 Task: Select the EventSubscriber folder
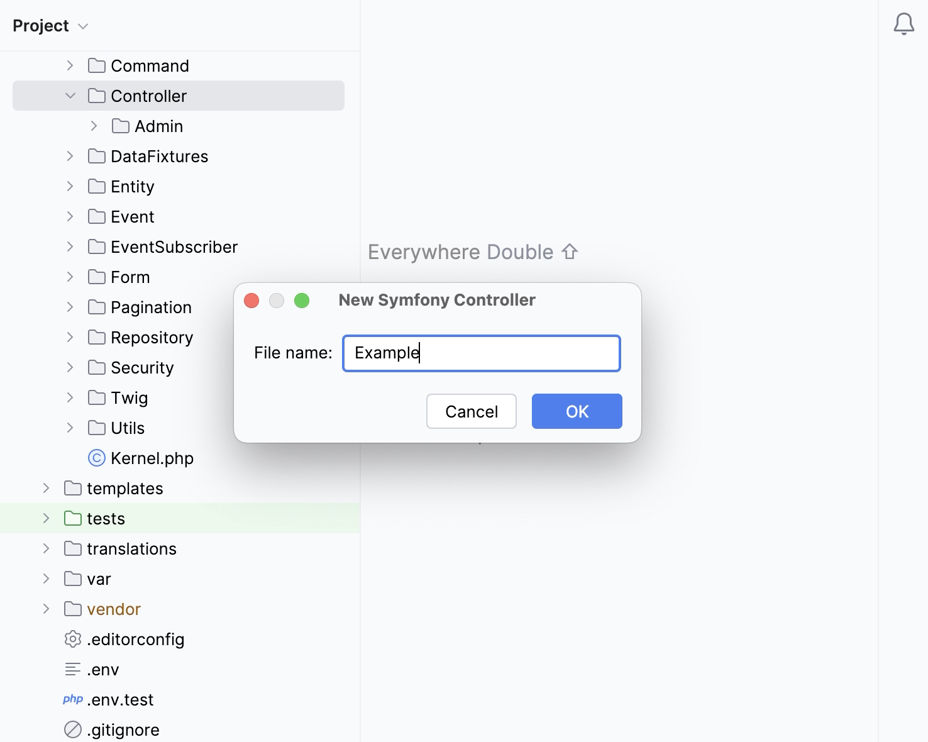pos(174,246)
